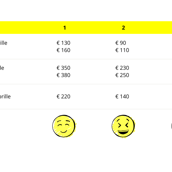The width and height of the screenshot is (172, 172).
Task: Click the € 230 price
Action: 122,68
